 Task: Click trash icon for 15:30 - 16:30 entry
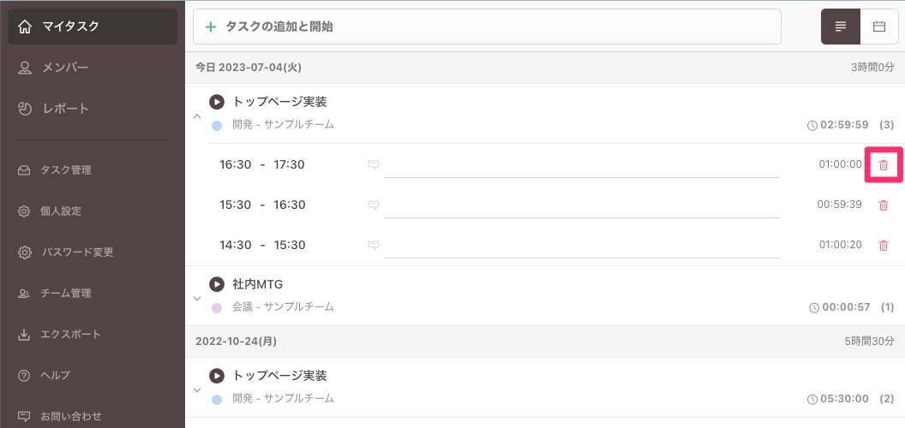click(x=884, y=205)
